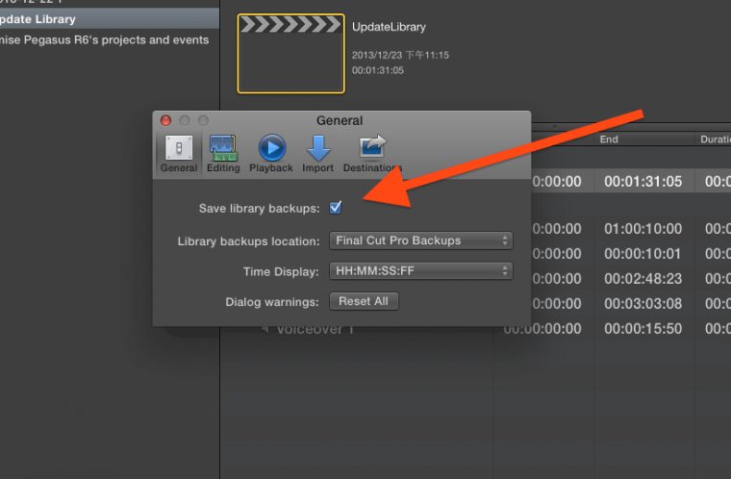Screen dimensions: 731x479
Task: Open the Editing preferences pane
Action: (x=223, y=154)
